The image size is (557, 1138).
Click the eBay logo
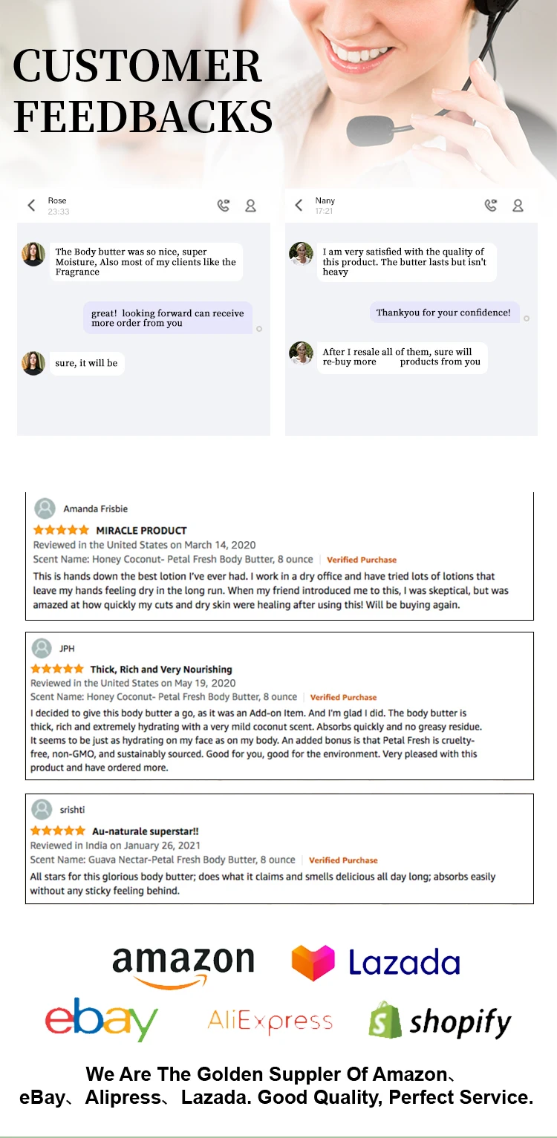tap(102, 1019)
